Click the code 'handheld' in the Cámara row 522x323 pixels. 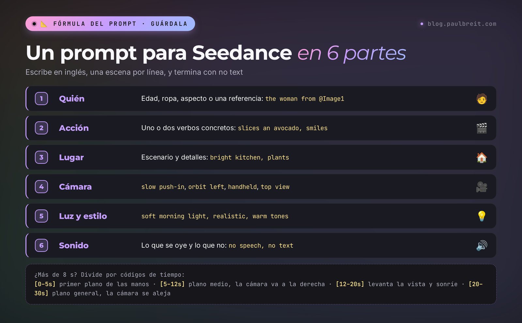(242, 187)
